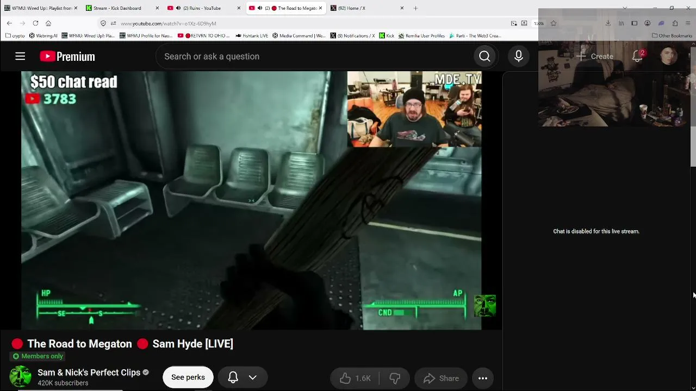Click the Members only badge
This screenshot has width=696, height=391.
click(x=38, y=356)
